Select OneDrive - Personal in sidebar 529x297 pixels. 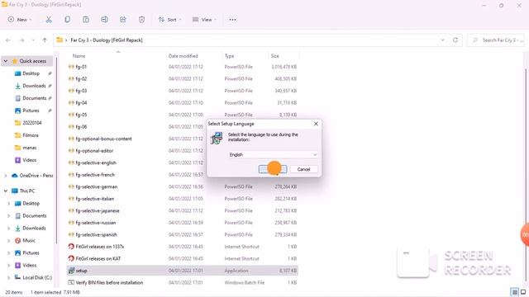tap(36, 176)
